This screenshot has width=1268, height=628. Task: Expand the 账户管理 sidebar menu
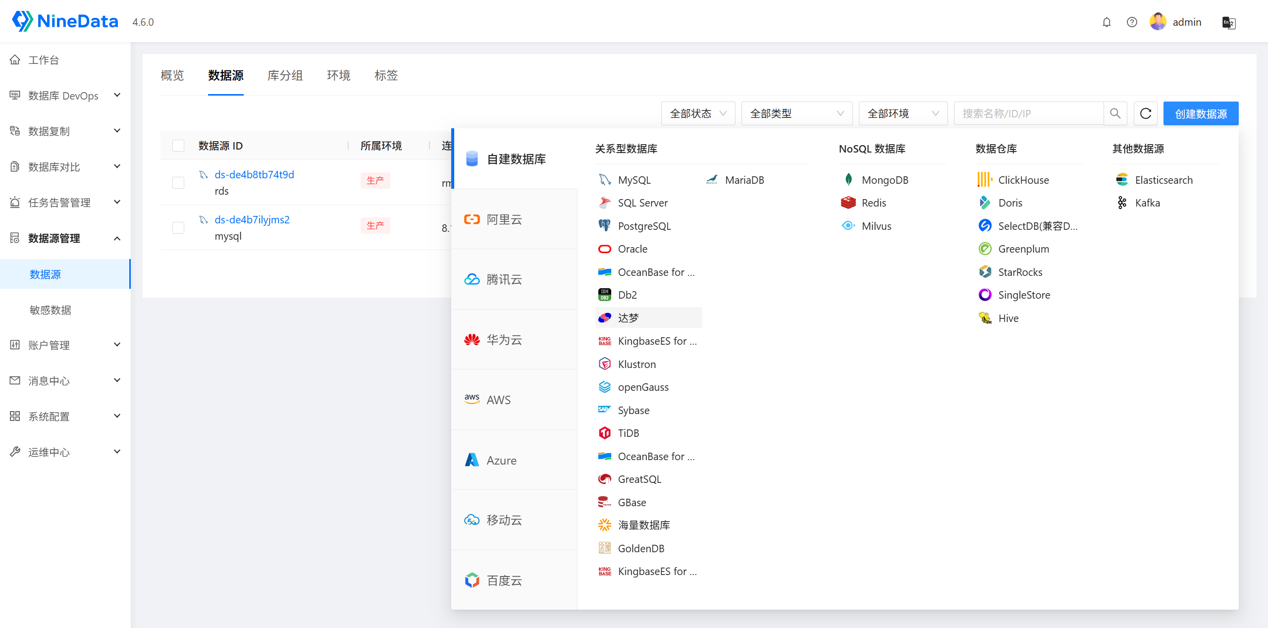click(x=65, y=345)
